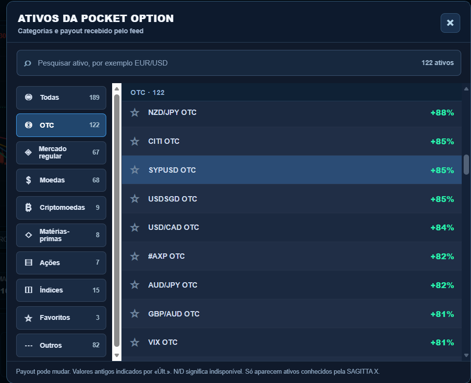Choose the CITI OTC asset
This screenshot has height=383, width=471.
click(x=291, y=141)
